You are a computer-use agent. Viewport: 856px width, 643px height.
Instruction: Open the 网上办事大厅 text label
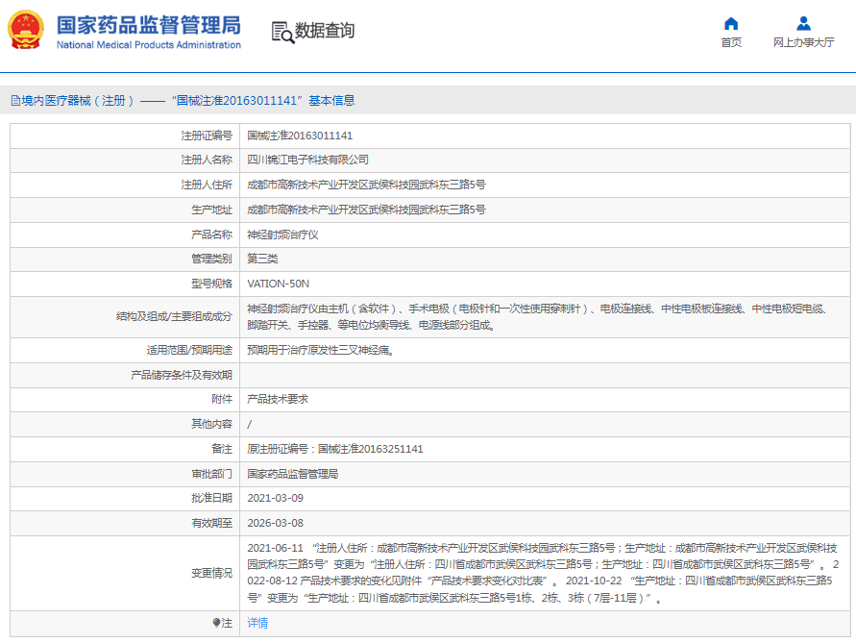pyautogui.click(x=803, y=42)
